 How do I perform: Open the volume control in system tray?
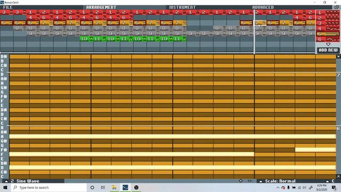[304, 187]
